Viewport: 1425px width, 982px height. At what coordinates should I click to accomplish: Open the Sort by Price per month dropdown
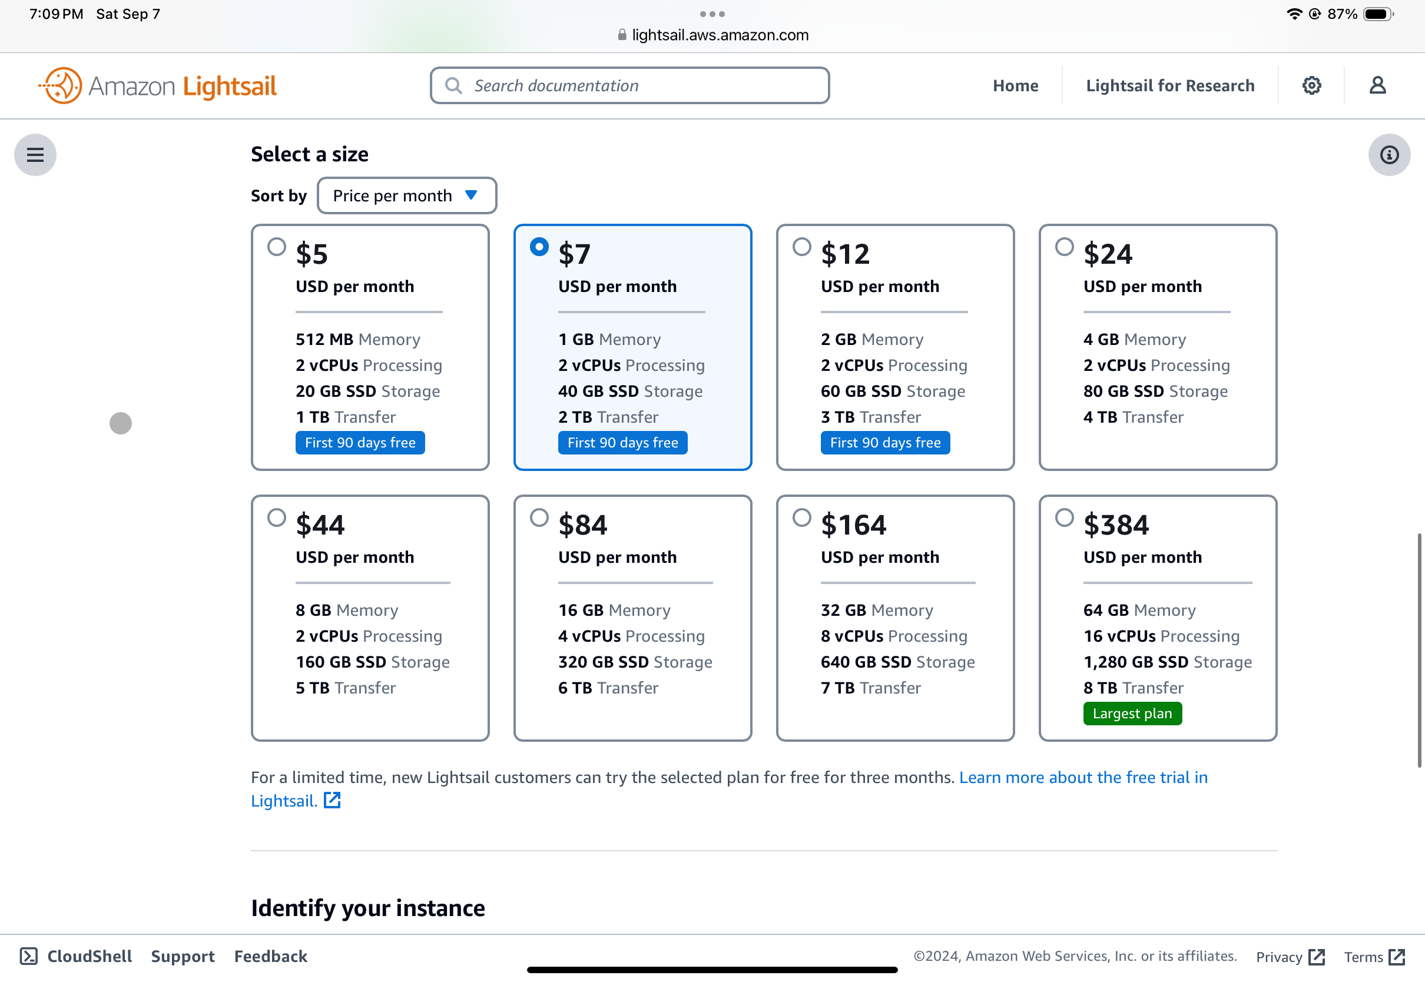point(407,195)
